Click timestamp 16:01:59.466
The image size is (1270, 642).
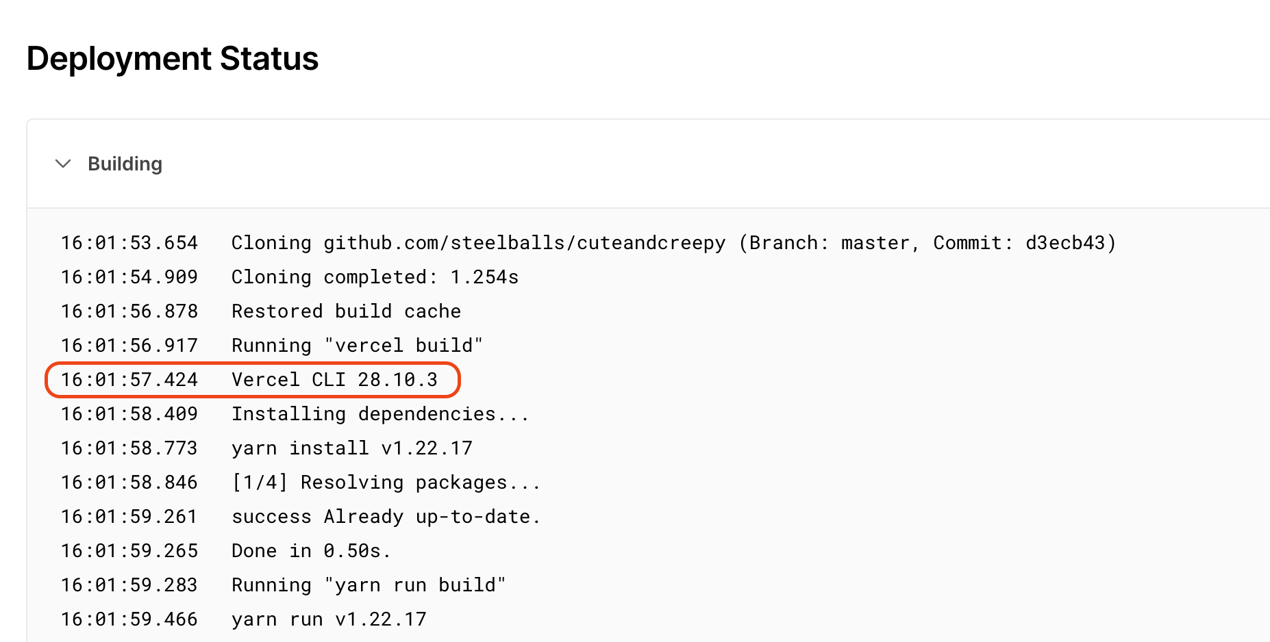[129, 619]
